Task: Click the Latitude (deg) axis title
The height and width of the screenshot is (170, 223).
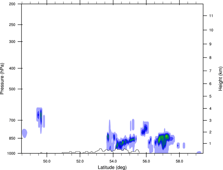Action: coord(112,167)
